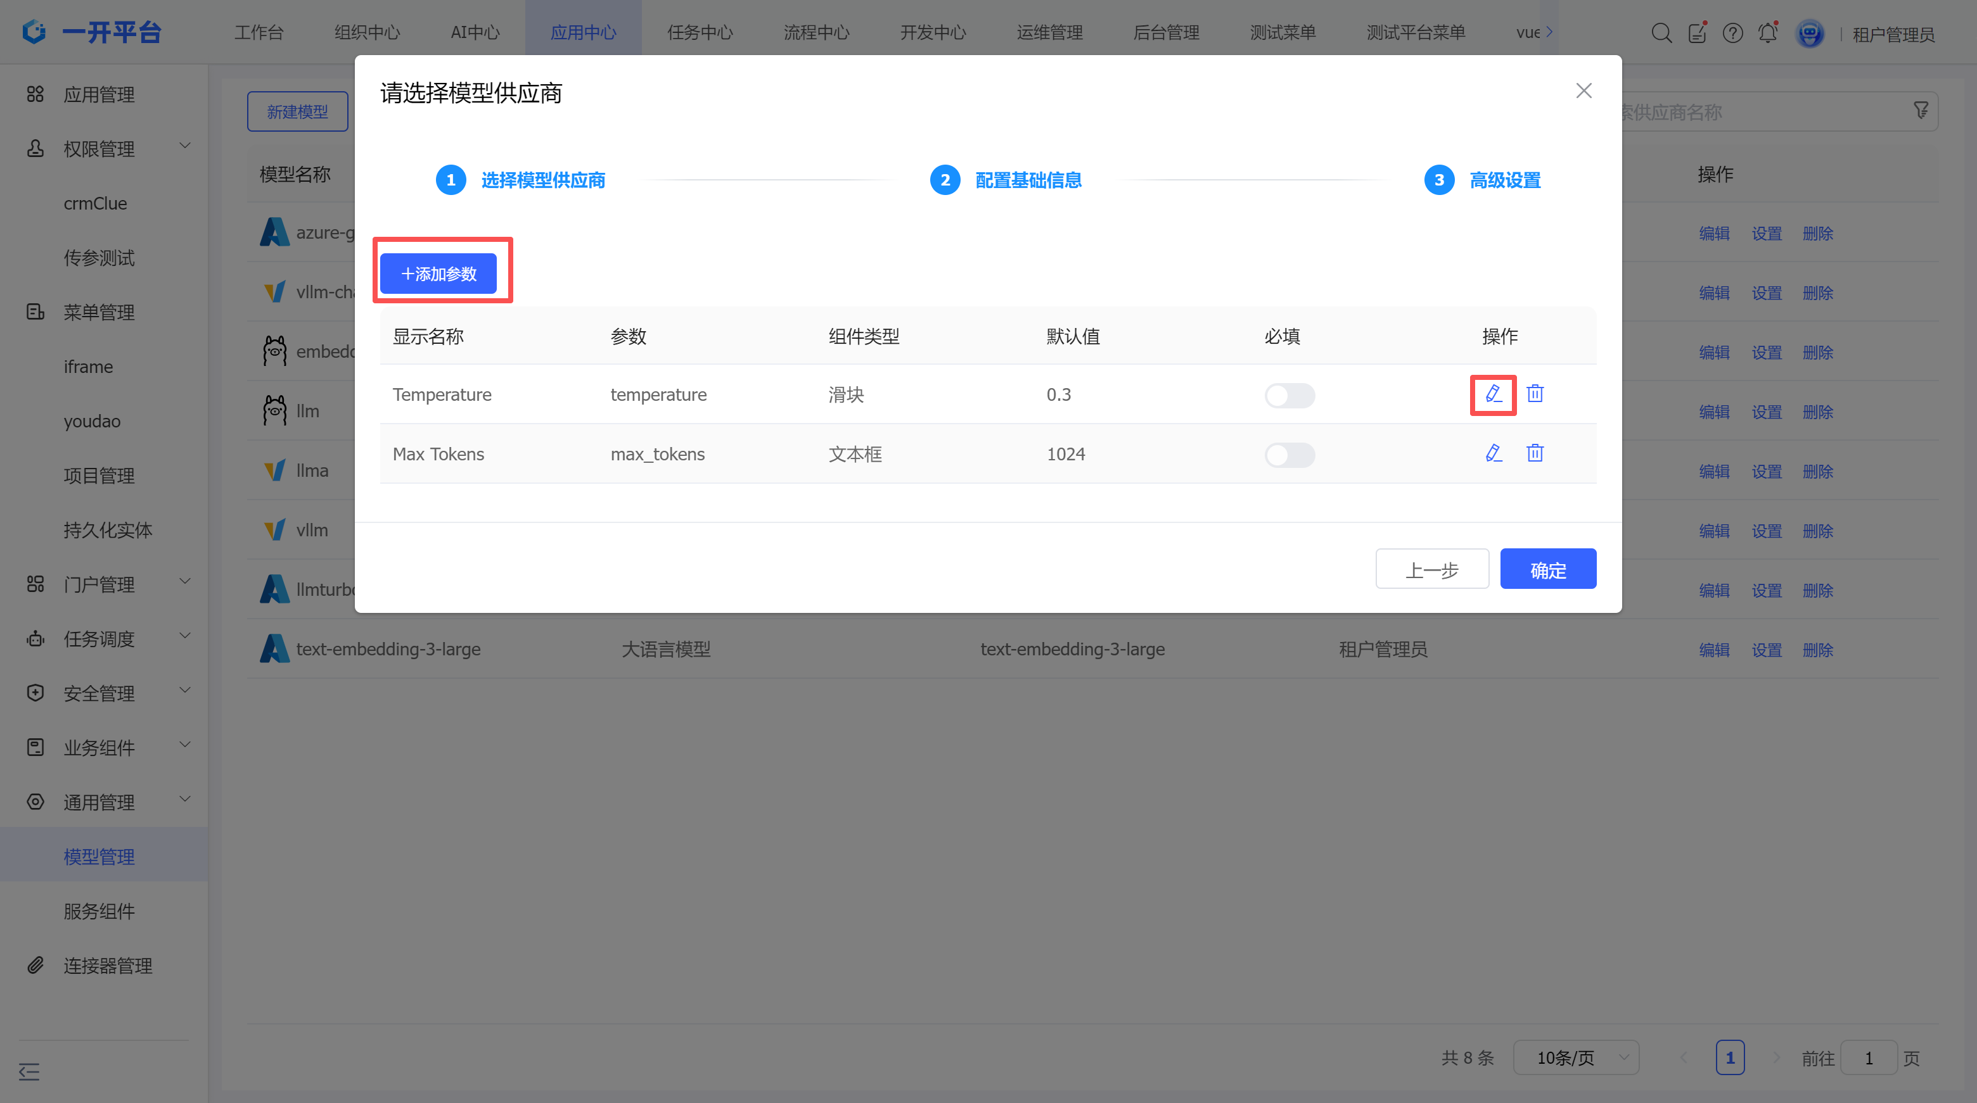The width and height of the screenshot is (1977, 1103).
Task: Open the 流程中心 top menu
Action: (x=816, y=33)
